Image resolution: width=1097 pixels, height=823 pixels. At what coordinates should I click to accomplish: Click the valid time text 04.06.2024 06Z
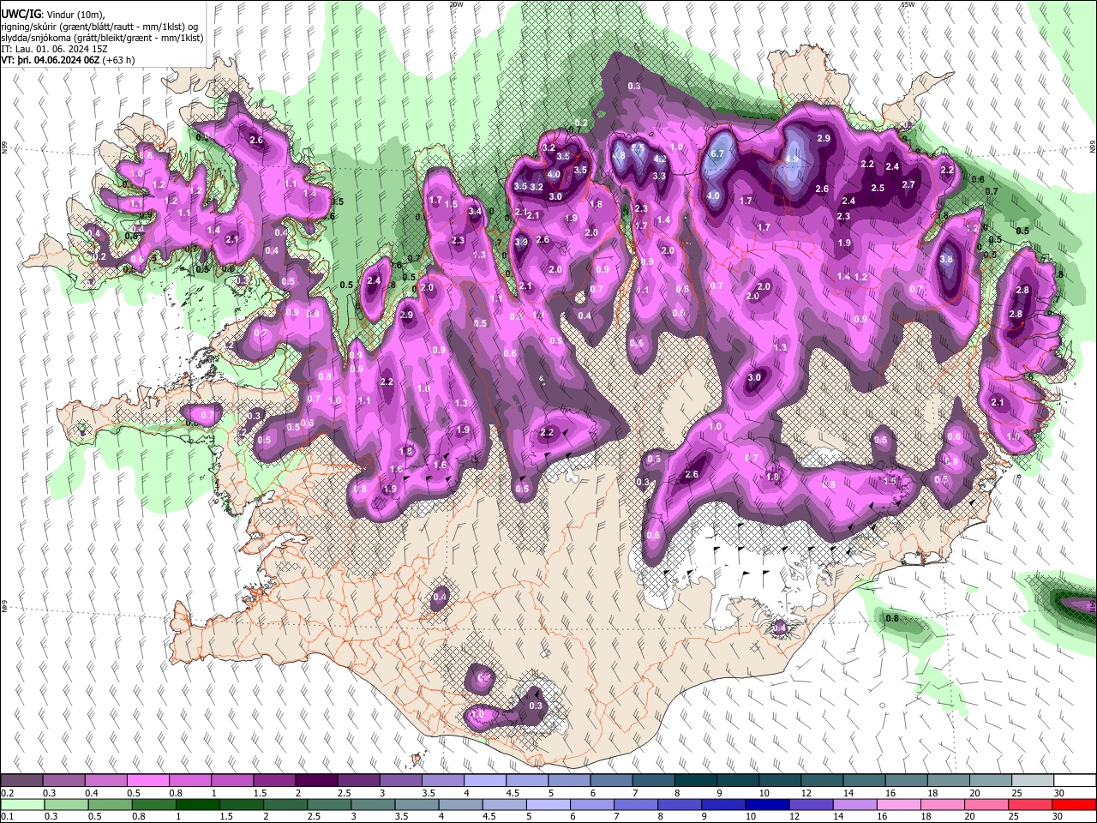[67, 60]
